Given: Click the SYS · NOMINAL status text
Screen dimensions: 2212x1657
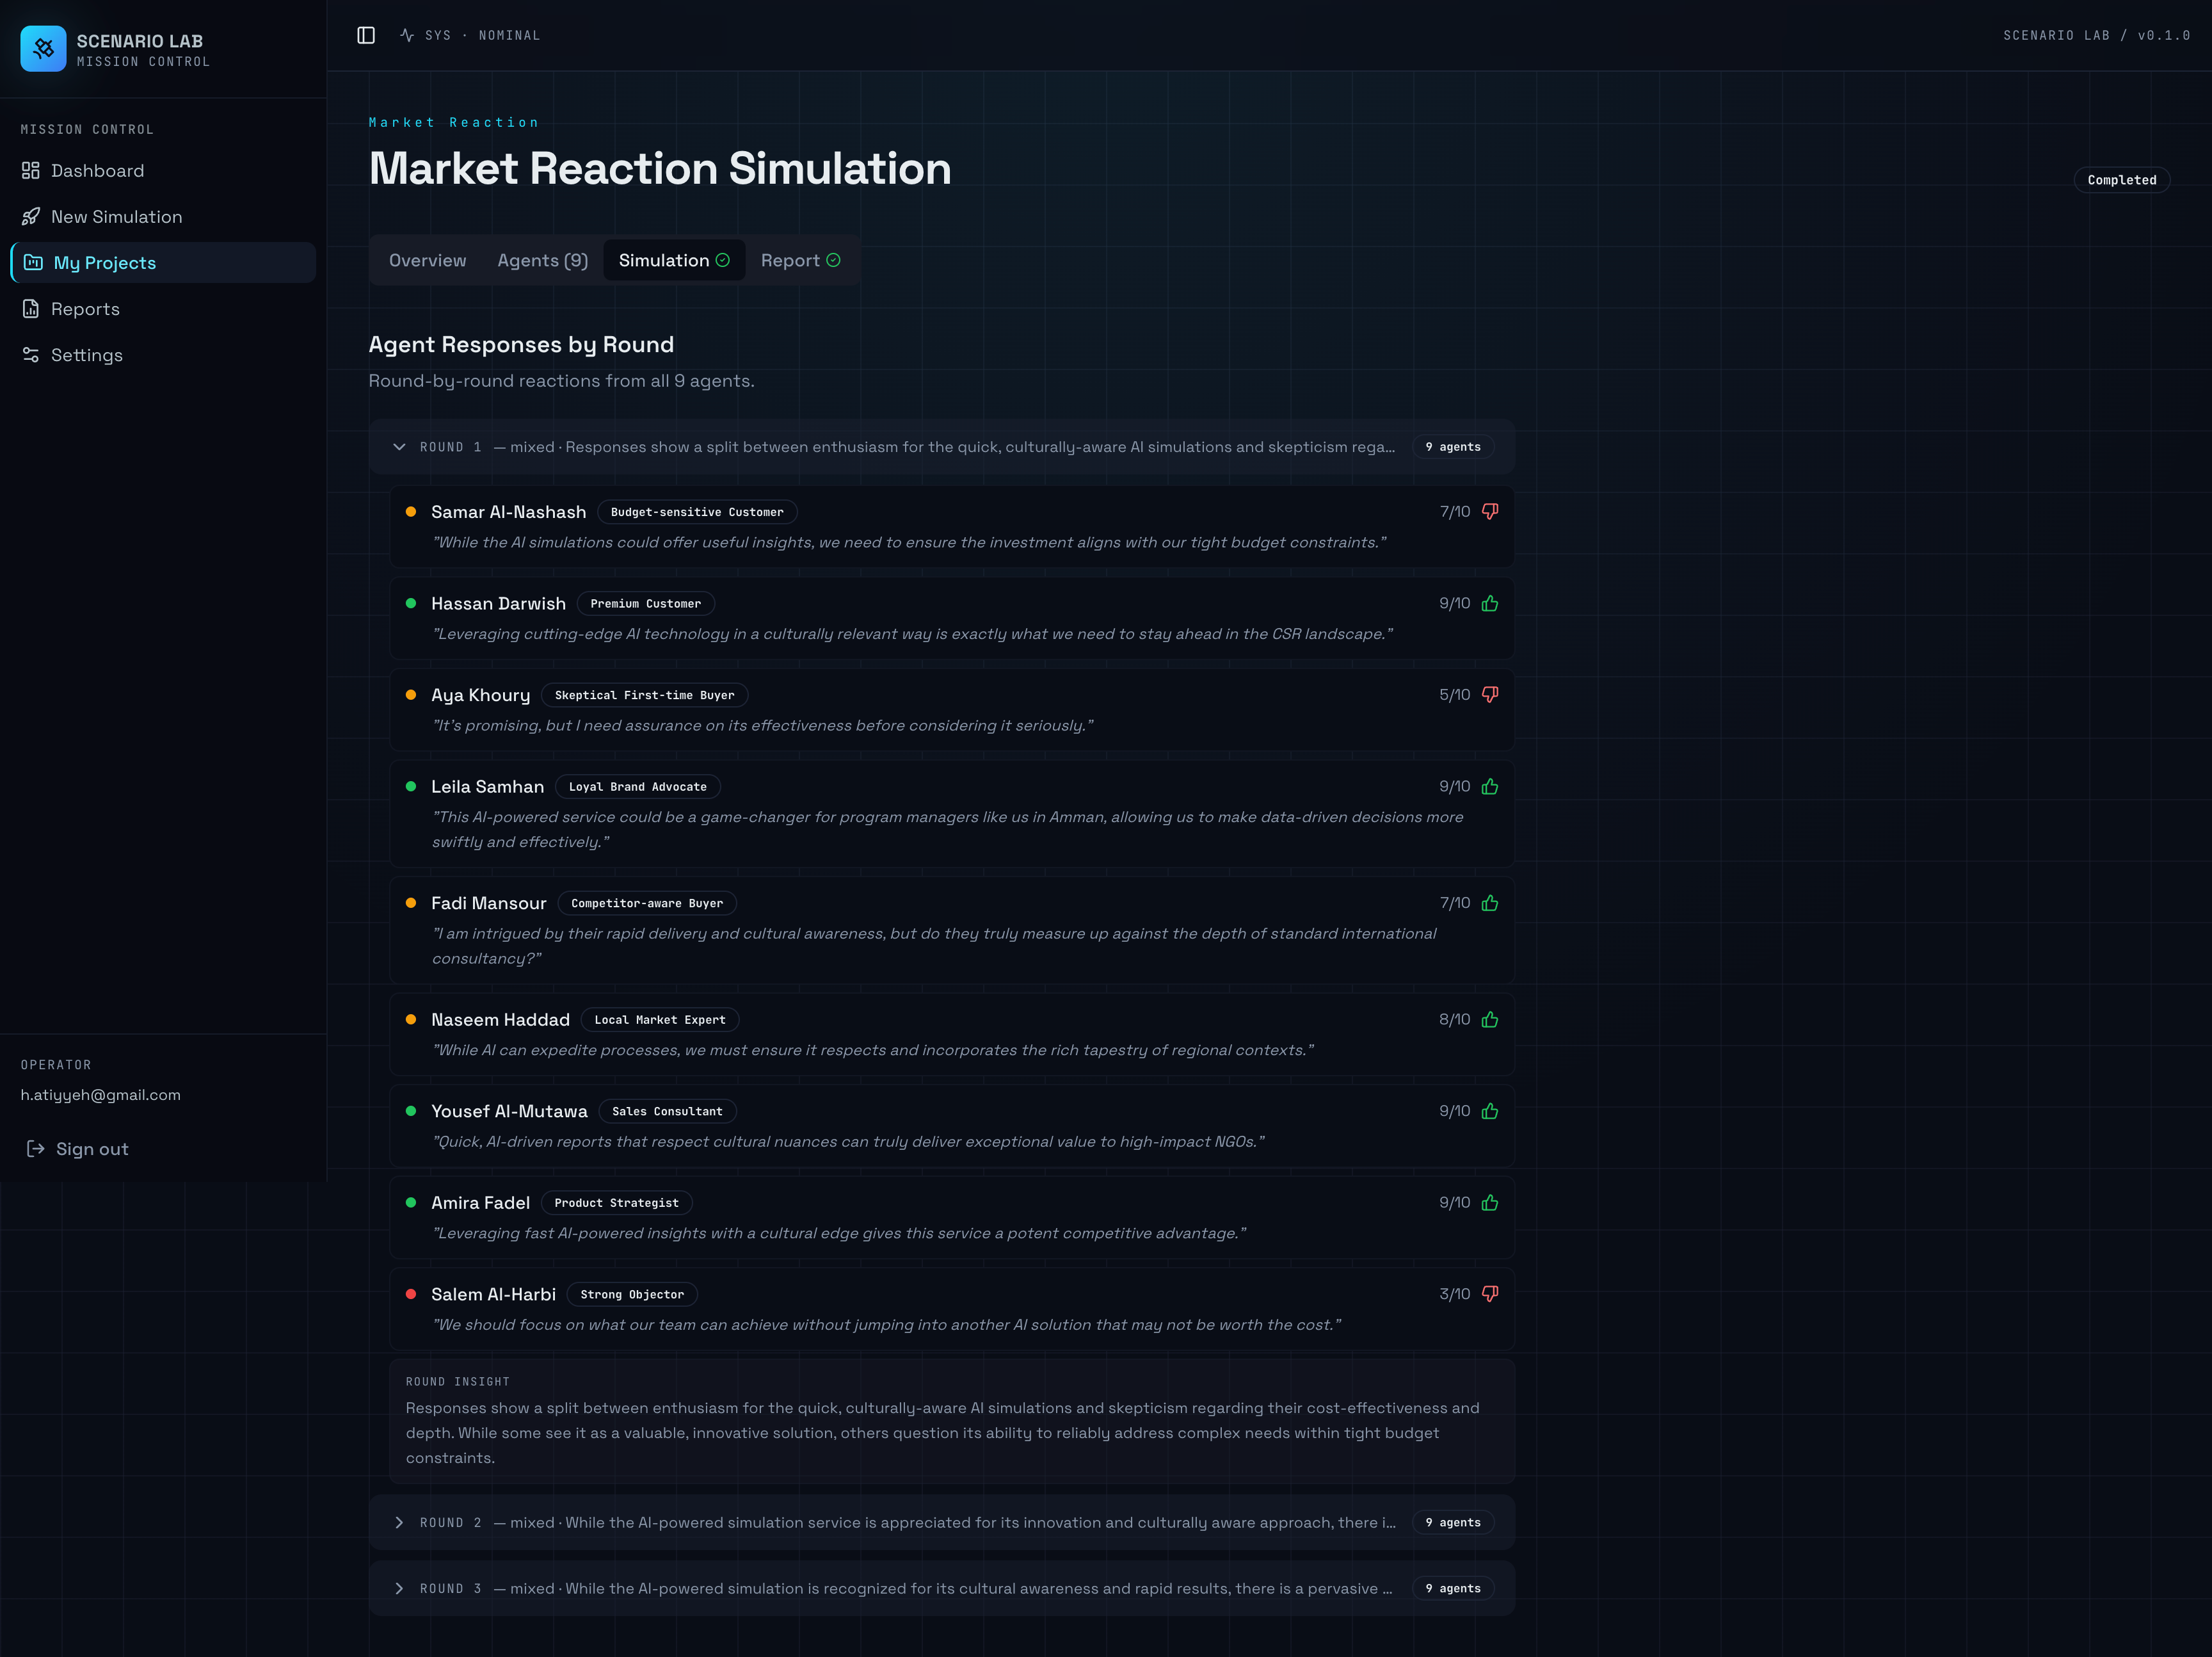Looking at the screenshot, I should pyautogui.click(x=482, y=35).
